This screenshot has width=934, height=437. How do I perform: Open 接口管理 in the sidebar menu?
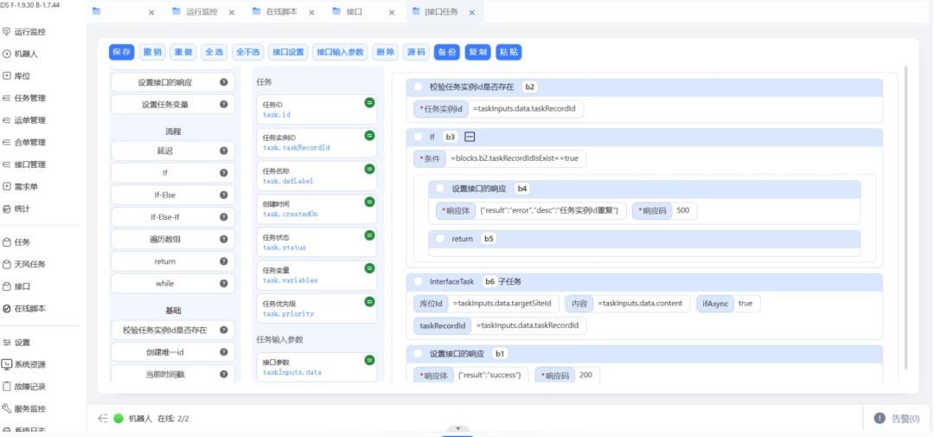[x=29, y=164]
